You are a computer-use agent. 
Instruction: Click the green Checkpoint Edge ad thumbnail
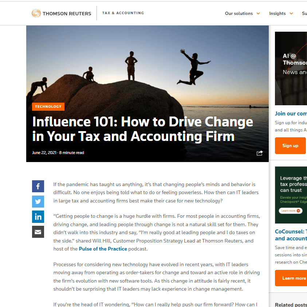291,195
